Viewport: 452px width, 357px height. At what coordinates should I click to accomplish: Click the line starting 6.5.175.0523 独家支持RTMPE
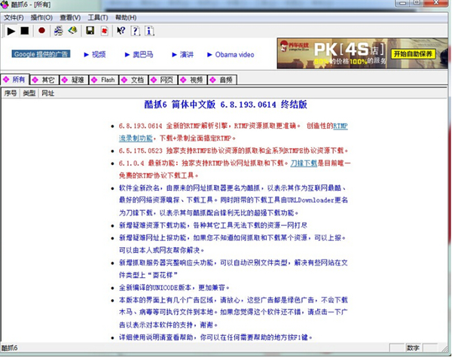(234, 151)
